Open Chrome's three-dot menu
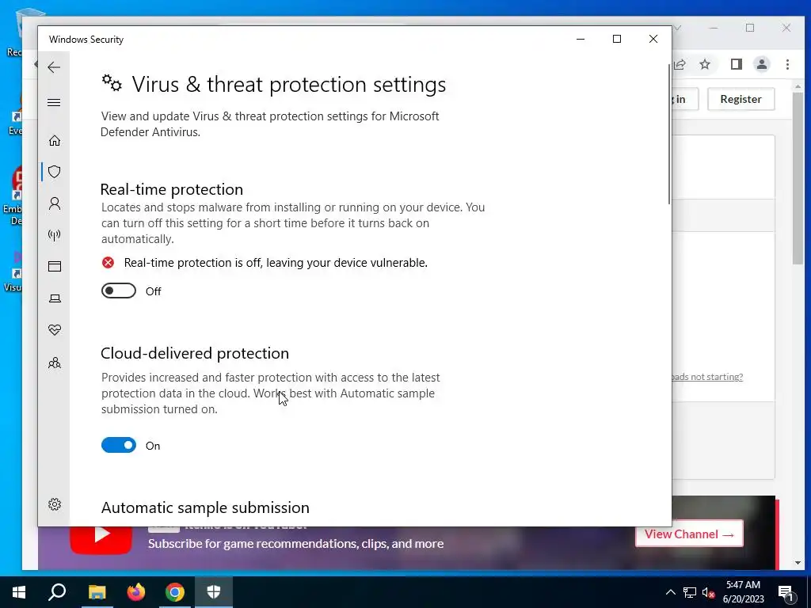The image size is (811, 608). pos(787,64)
